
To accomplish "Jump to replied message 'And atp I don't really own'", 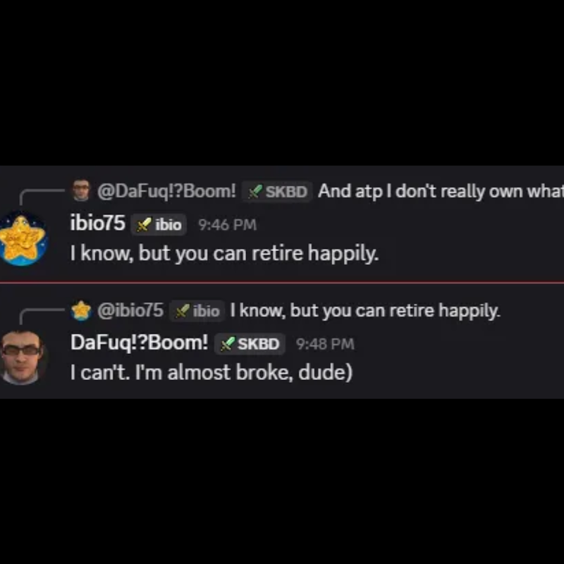I will [441, 191].
